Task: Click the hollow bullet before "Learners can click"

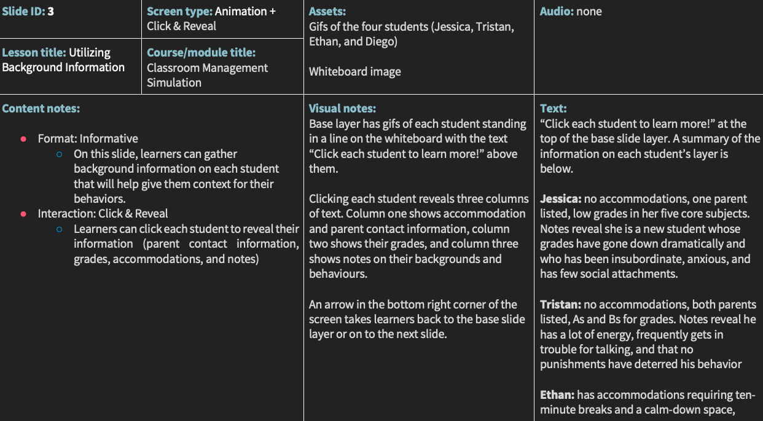Action: click(60, 229)
